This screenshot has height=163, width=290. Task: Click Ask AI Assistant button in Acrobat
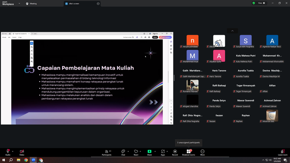pos(165,37)
